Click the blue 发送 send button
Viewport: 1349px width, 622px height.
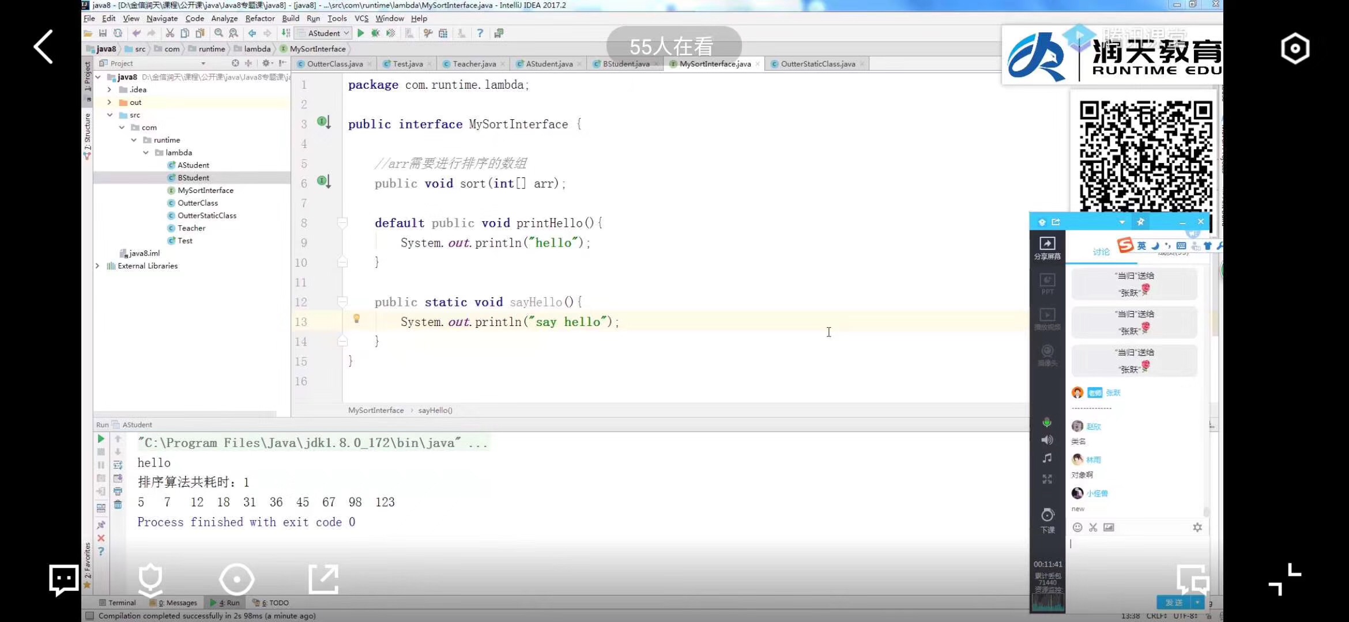[1174, 602]
